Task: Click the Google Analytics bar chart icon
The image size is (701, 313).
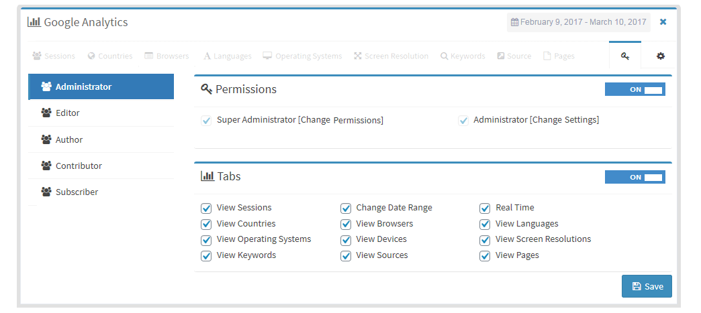Action: [x=34, y=22]
